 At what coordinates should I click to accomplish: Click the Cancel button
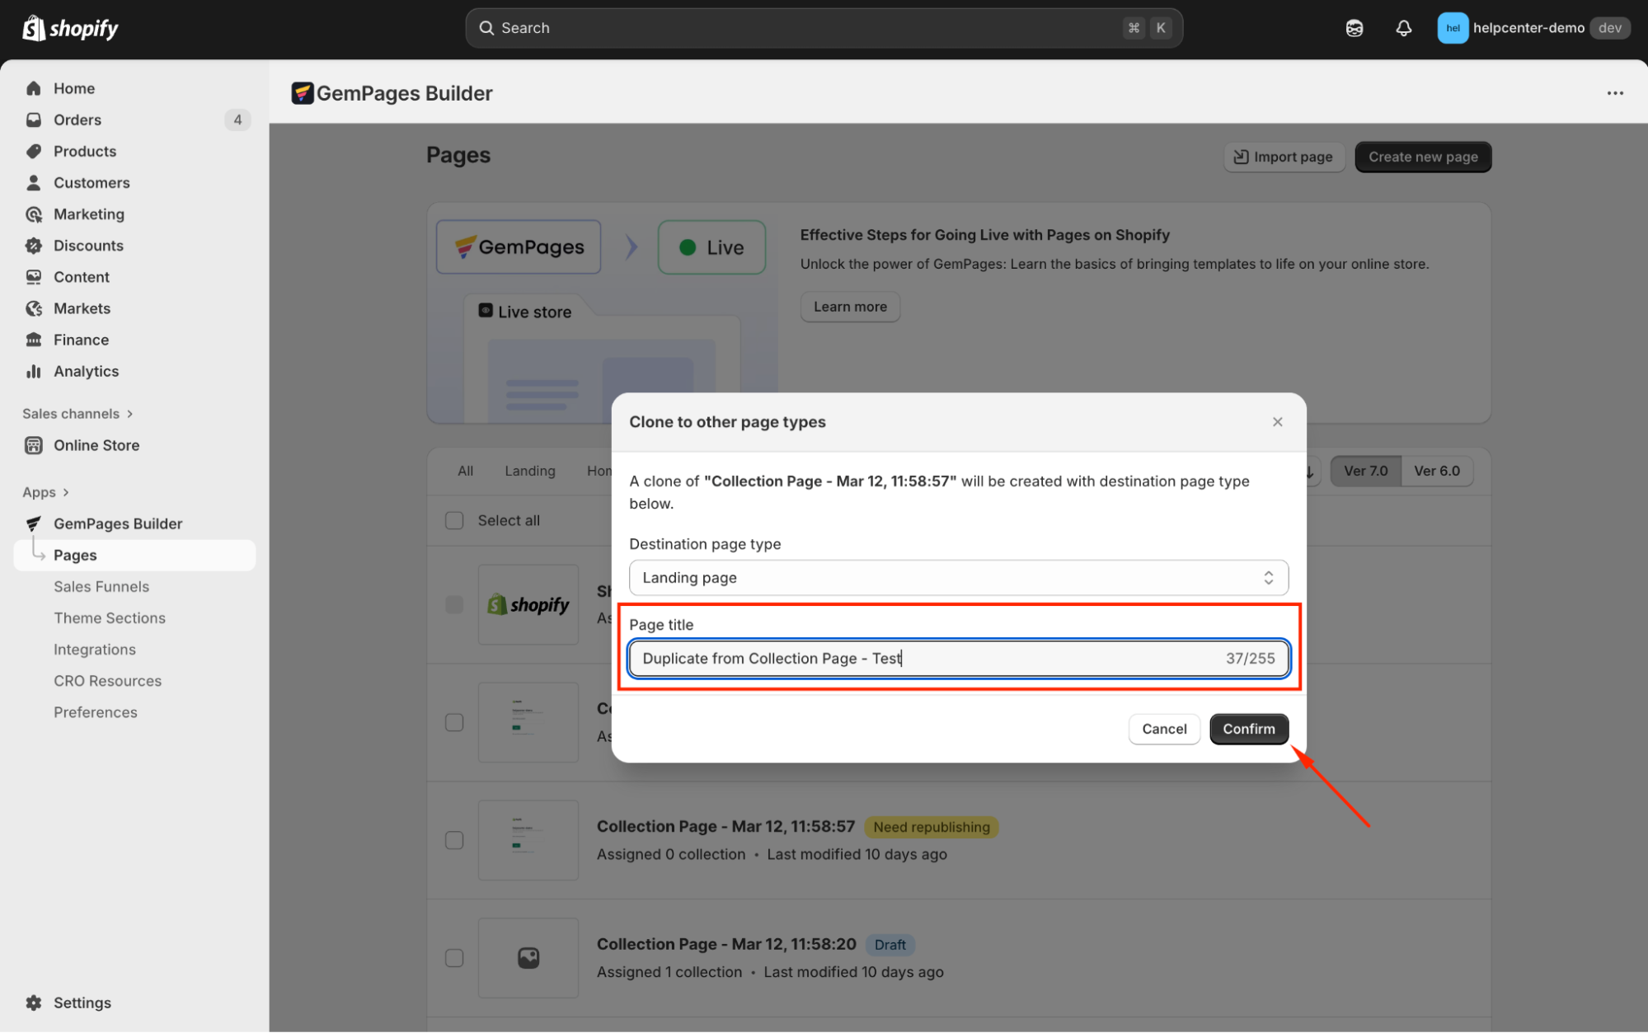[x=1163, y=729]
